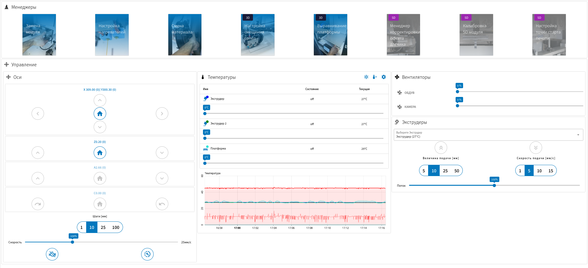Select step size 25 mm
The image size is (588, 268).
click(x=103, y=227)
